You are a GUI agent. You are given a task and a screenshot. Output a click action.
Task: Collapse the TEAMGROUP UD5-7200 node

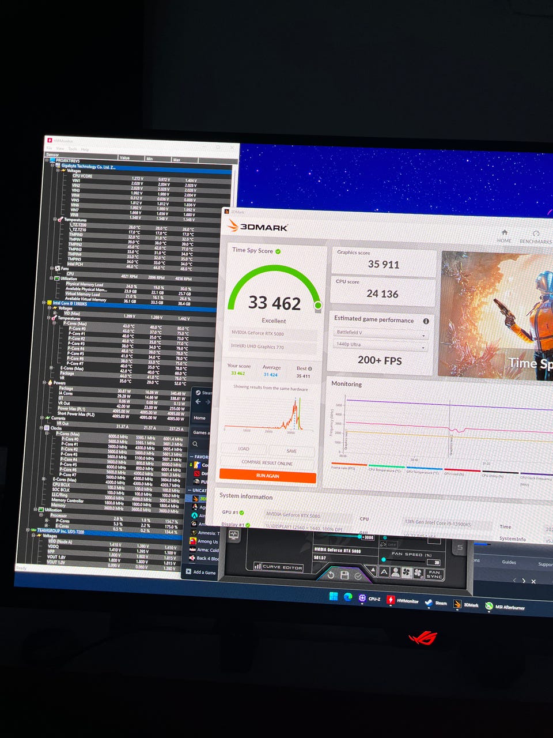coord(29,530)
